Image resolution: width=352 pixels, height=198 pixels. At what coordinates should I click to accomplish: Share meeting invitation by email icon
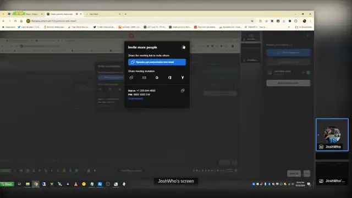144,78
